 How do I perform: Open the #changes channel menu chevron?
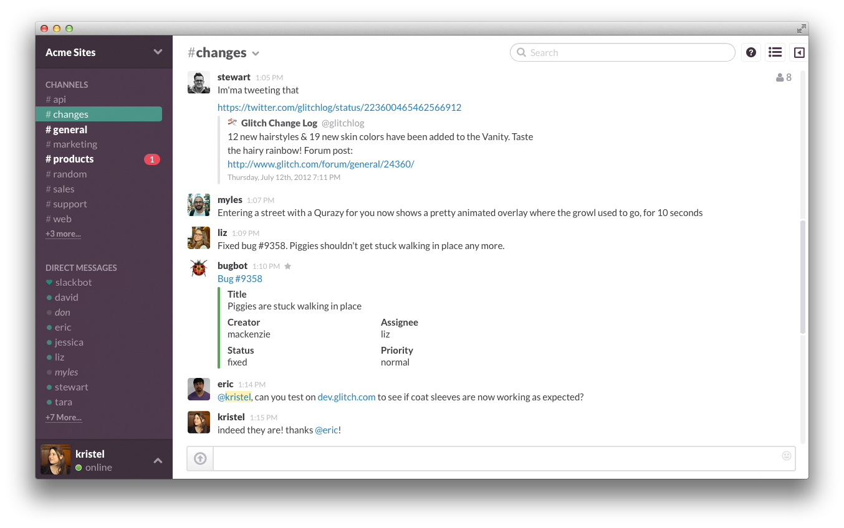(x=256, y=53)
